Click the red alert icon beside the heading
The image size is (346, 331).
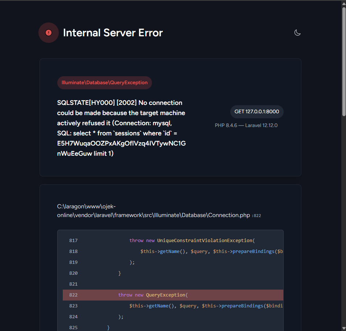48,32
